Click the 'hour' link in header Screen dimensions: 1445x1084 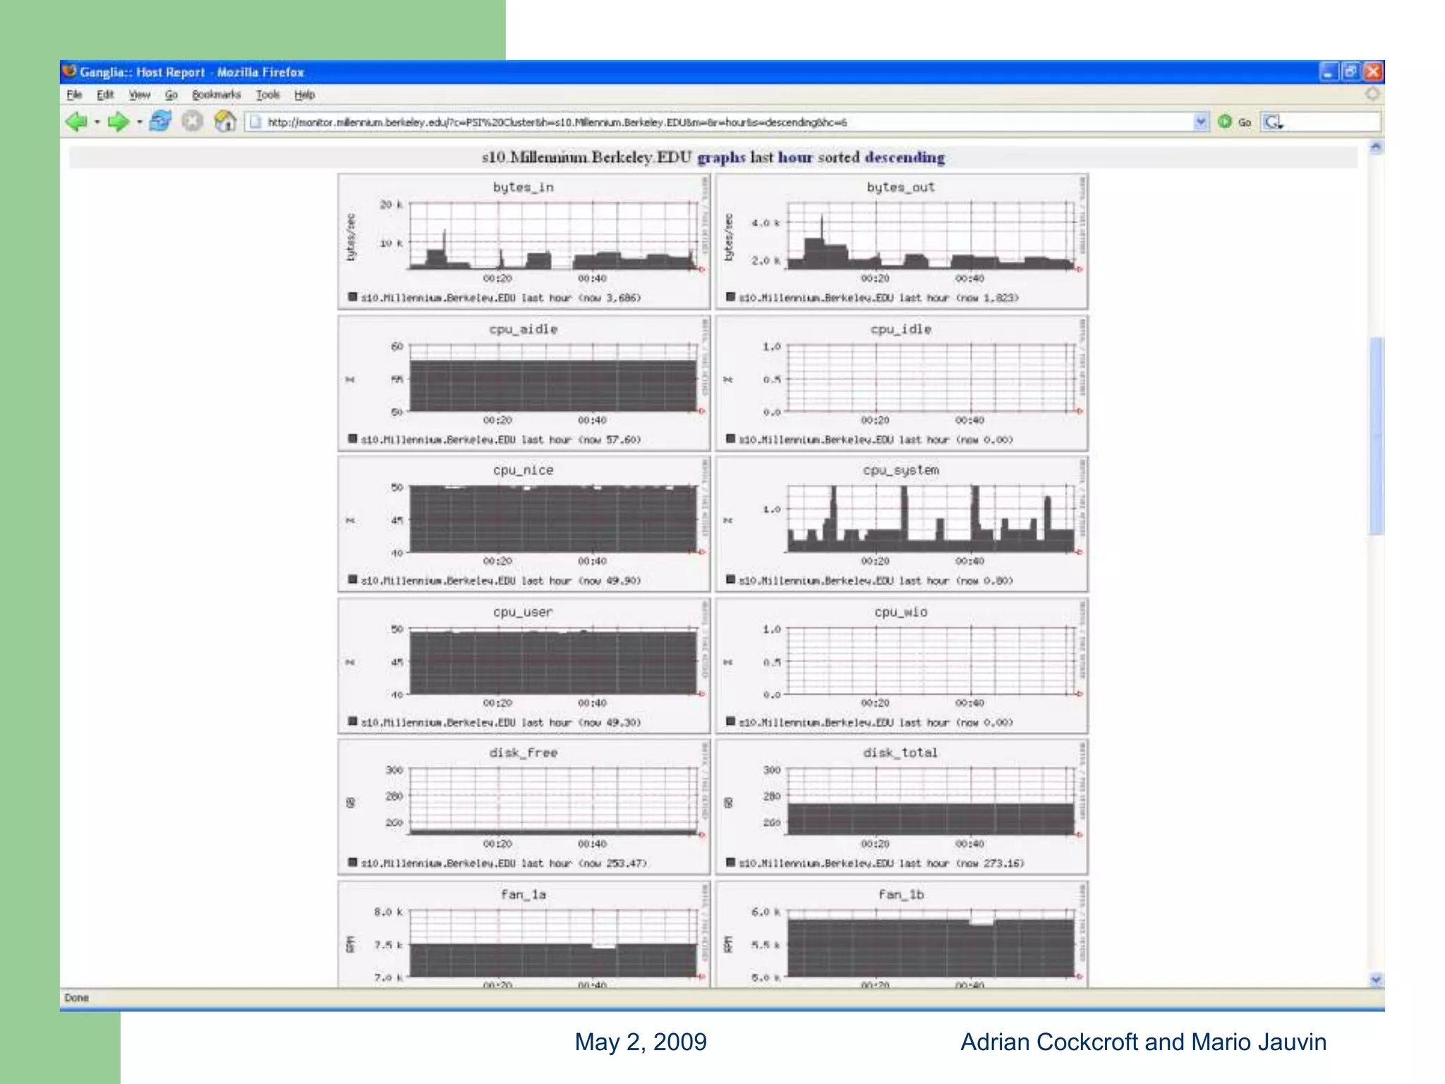click(795, 157)
